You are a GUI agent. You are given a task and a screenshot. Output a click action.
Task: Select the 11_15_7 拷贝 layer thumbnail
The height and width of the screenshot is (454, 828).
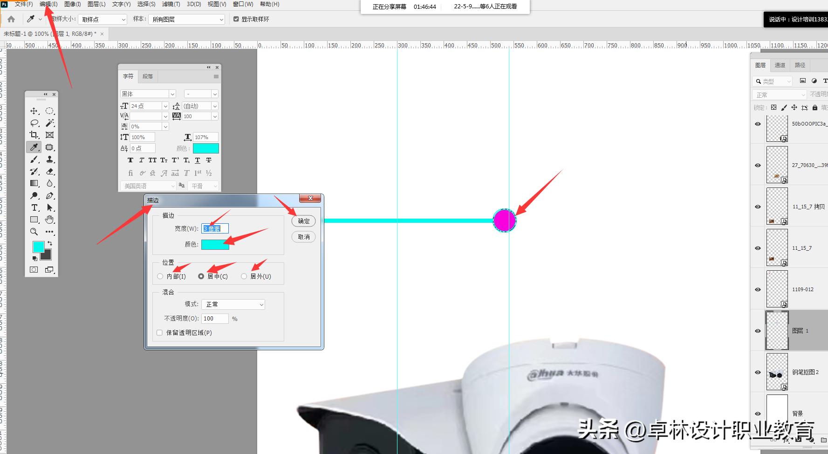pos(777,207)
